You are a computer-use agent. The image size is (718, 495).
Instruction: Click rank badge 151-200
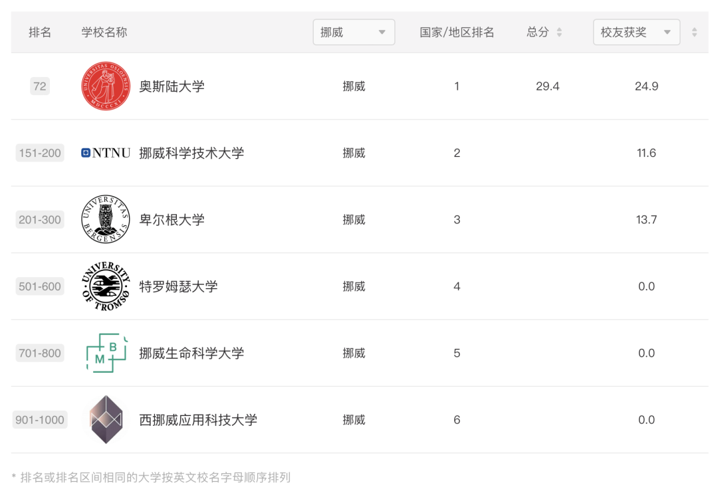(40, 153)
